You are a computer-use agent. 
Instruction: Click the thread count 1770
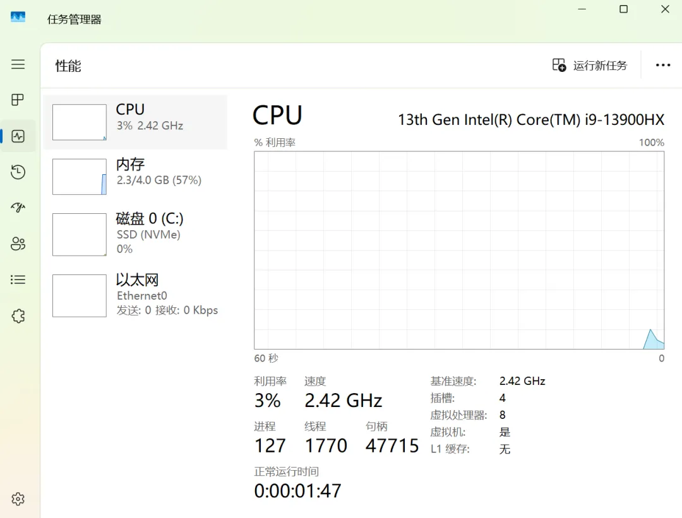tap(326, 446)
